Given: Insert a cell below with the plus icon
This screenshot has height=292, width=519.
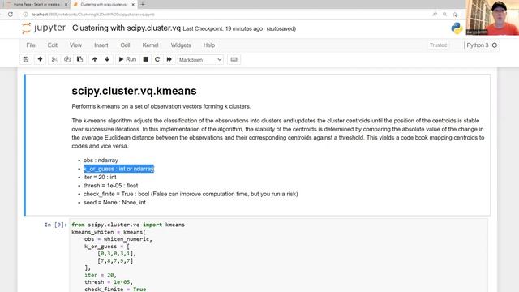Looking at the screenshot, I should click(x=40, y=59).
